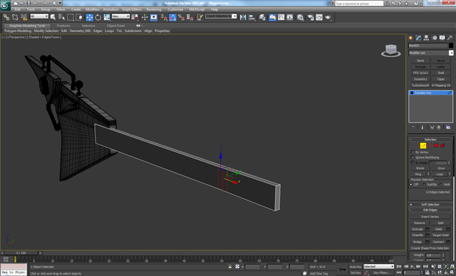Click the ViewCube in the viewport

391,51
